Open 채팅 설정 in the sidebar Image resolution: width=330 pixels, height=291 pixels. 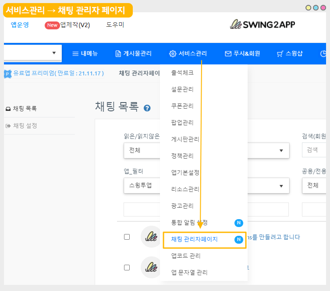click(25, 126)
